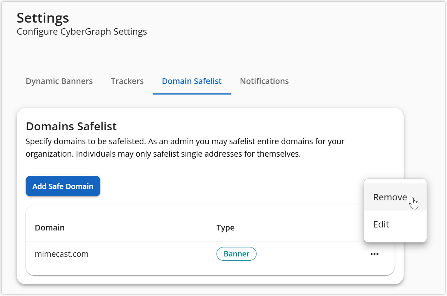Viewport: 447px width, 296px height.
Task: View the Notifications tab
Action: [264, 81]
